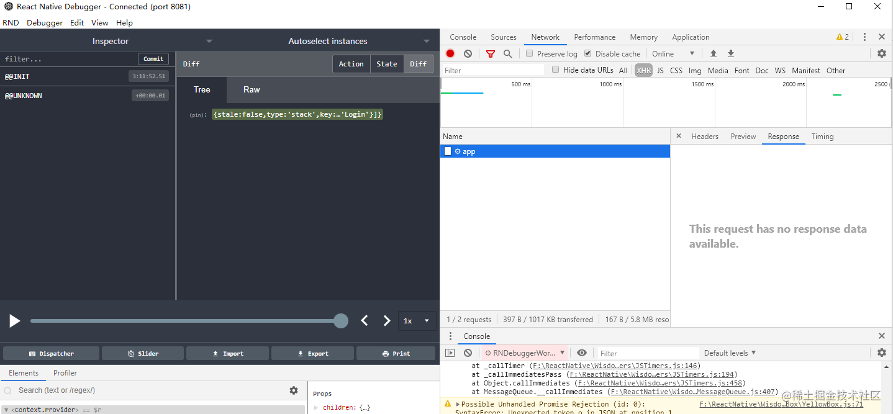Click the Dispatcher button
Screen dimensions: 893x414
coord(50,353)
